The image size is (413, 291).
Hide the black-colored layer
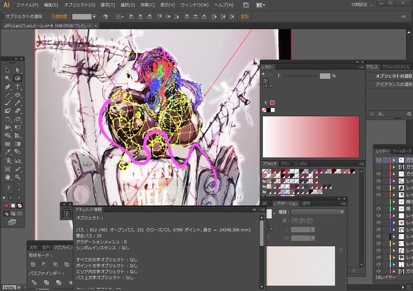point(378,236)
